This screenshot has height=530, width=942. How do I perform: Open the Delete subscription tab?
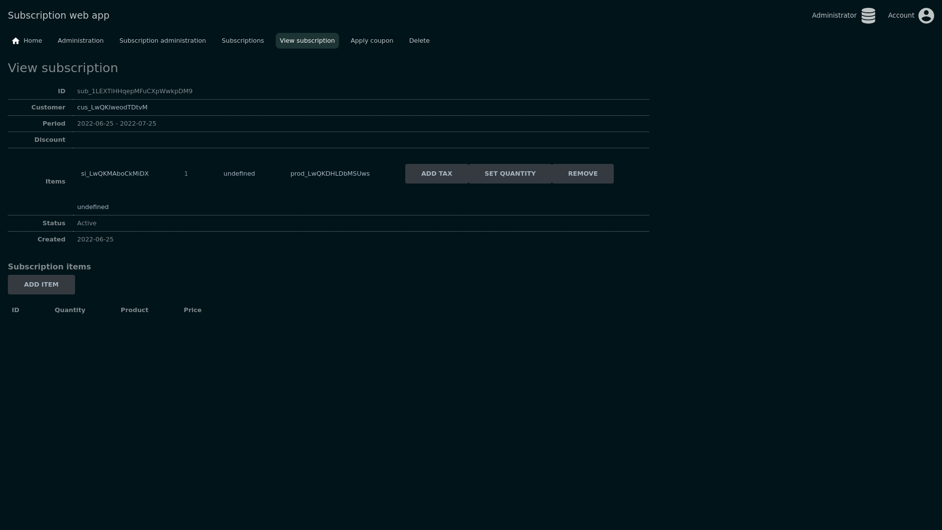[x=419, y=41]
